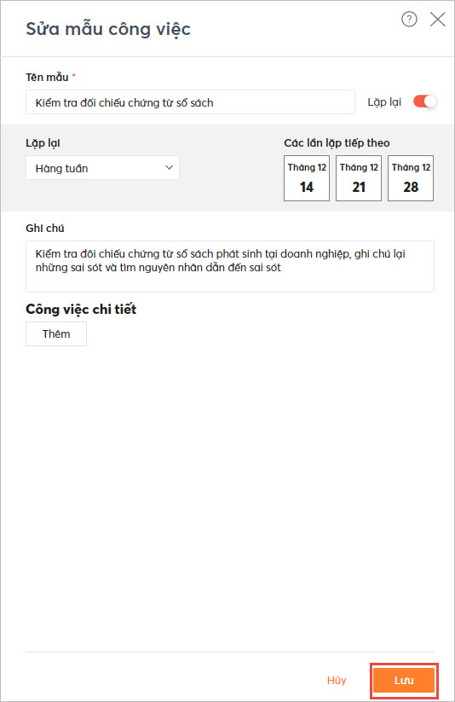This screenshot has width=455, height=702.
Task: Click the chevron arrow in Hàng tuần box
Action: click(169, 167)
